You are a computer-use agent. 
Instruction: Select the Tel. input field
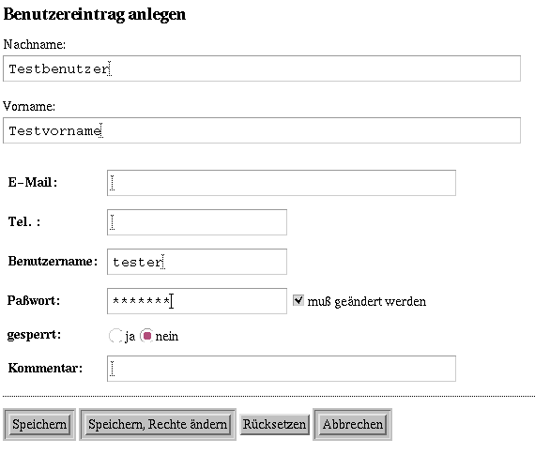tap(197, 222)
